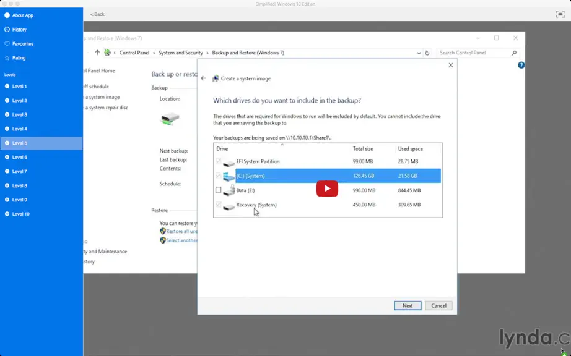Viewport: 571px width, 356px height.
Task: Open the blue help question mark icon
Action: (521, 65)
